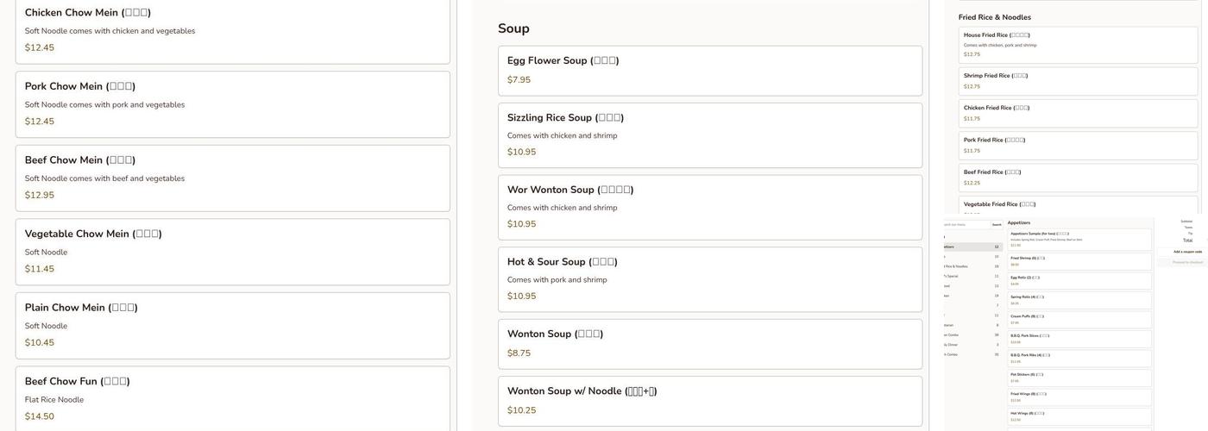Pick the Wonton Soup w/ Noodle item

(x=709, y=401)
